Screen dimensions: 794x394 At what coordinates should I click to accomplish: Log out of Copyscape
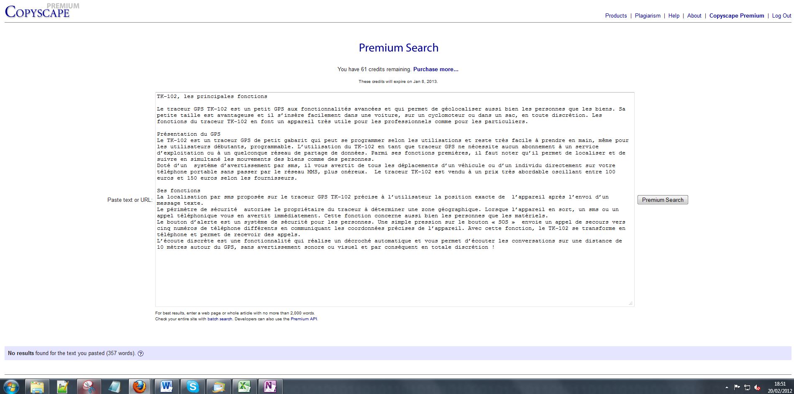point(781,16)
